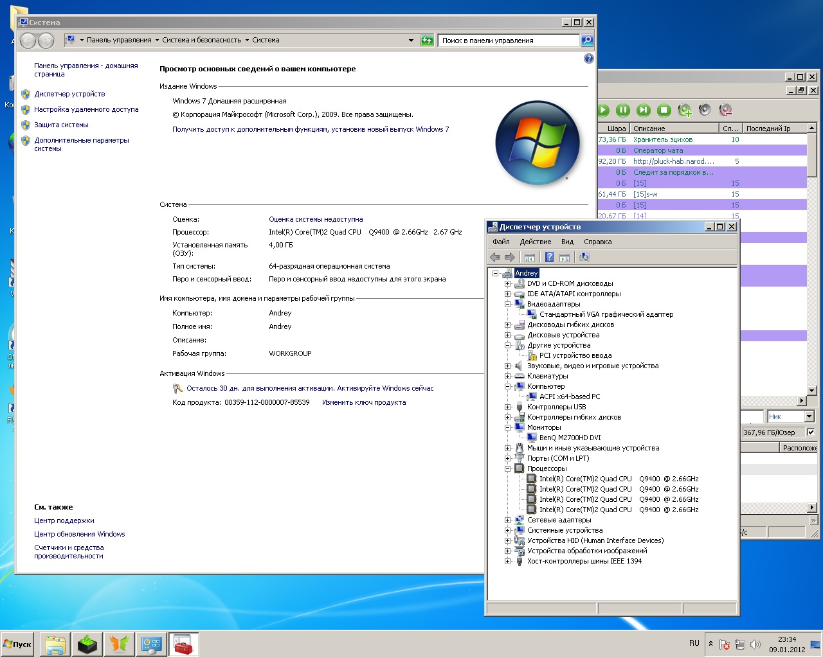Show hidden tray icons arrow
823x658 pixels.
pos(710,644)
